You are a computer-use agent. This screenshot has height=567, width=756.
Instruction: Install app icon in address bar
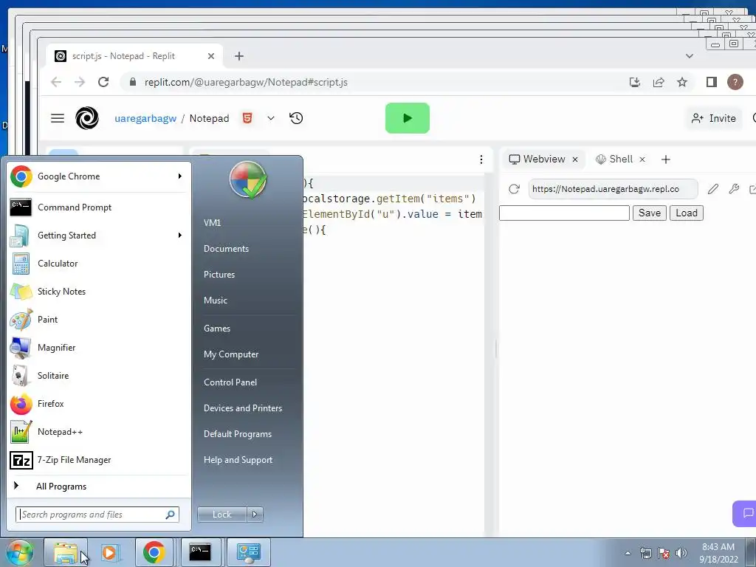point(635,82)
